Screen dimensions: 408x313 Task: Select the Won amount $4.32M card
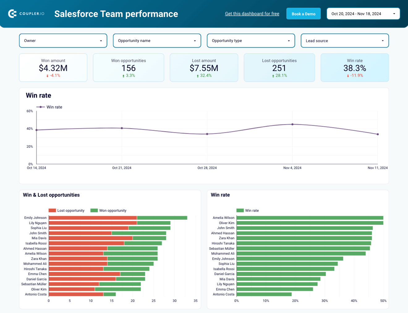tap(53, 68)
